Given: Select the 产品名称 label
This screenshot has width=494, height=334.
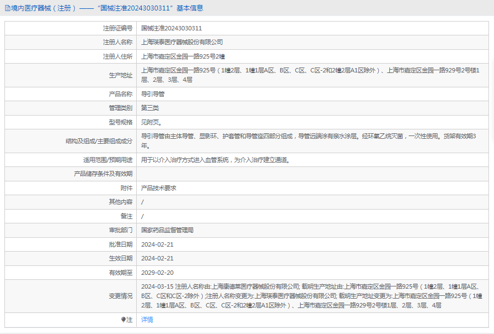Looking at the screenshot, I should [121, 94].
